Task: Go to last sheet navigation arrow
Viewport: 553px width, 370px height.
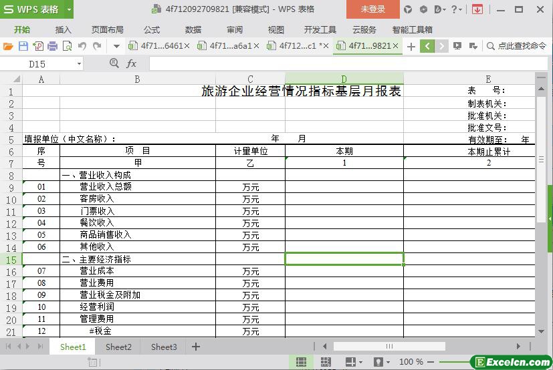Action: tap(40, 347)
